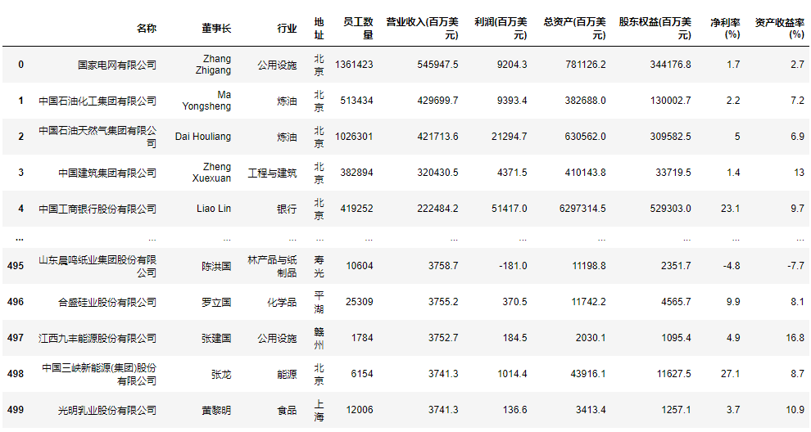Click the 行业 column header

287,29
